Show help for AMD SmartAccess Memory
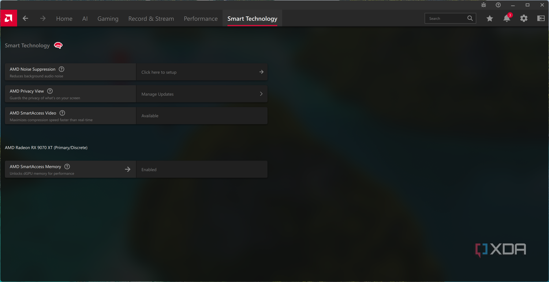The image size is (549, 282). (x=67, y=167)
